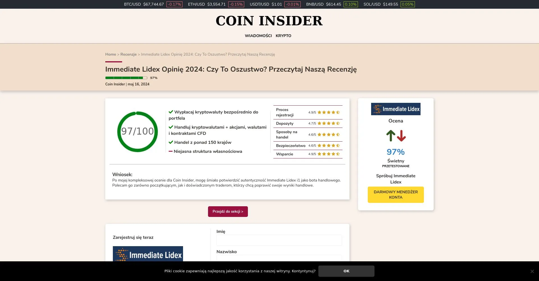Click red minus icon beside Niejasna struktura
This screenshot has width=539, height=281.
[x=170, y=151]
